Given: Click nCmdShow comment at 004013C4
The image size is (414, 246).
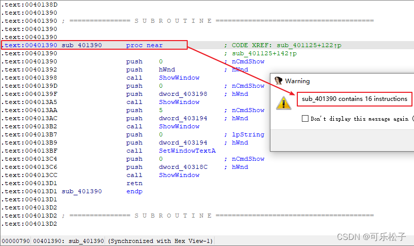Looking at the screenshot, I should point(248,159).
